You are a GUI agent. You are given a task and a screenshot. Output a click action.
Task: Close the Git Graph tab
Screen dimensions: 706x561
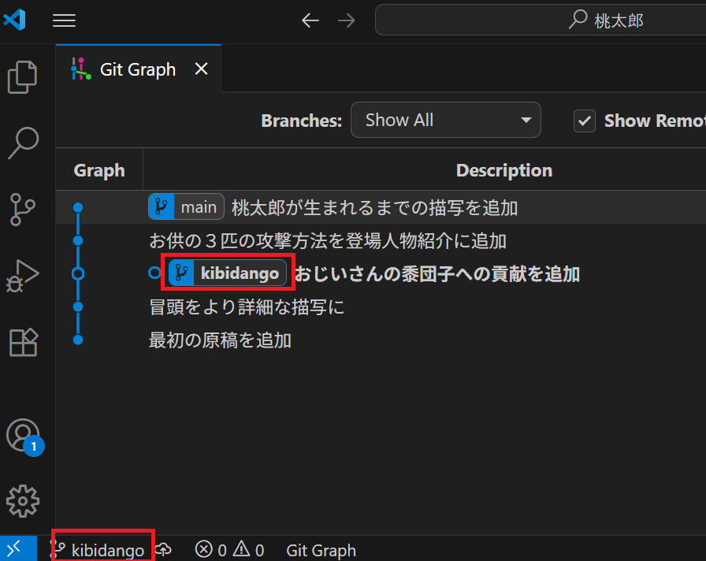tap(201, 69)
